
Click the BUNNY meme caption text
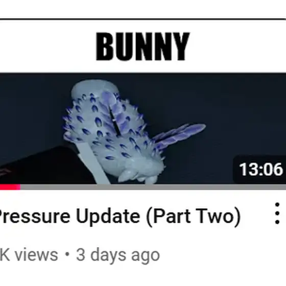[143, 46]
